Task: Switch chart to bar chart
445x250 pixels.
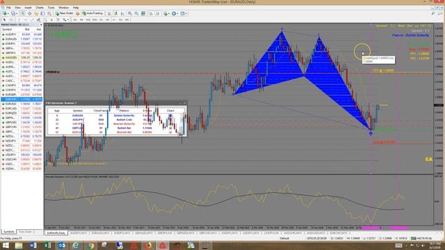Action: click(109, 13)
